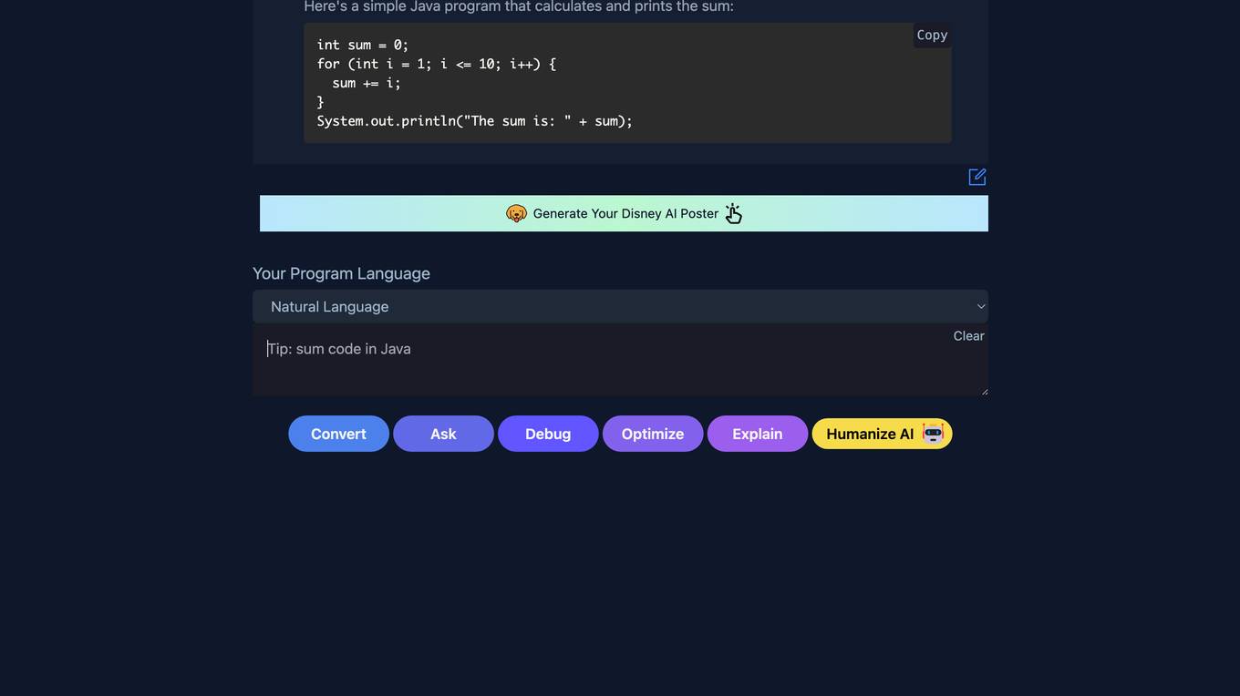Copy the Java code snippet

(932, 35)
